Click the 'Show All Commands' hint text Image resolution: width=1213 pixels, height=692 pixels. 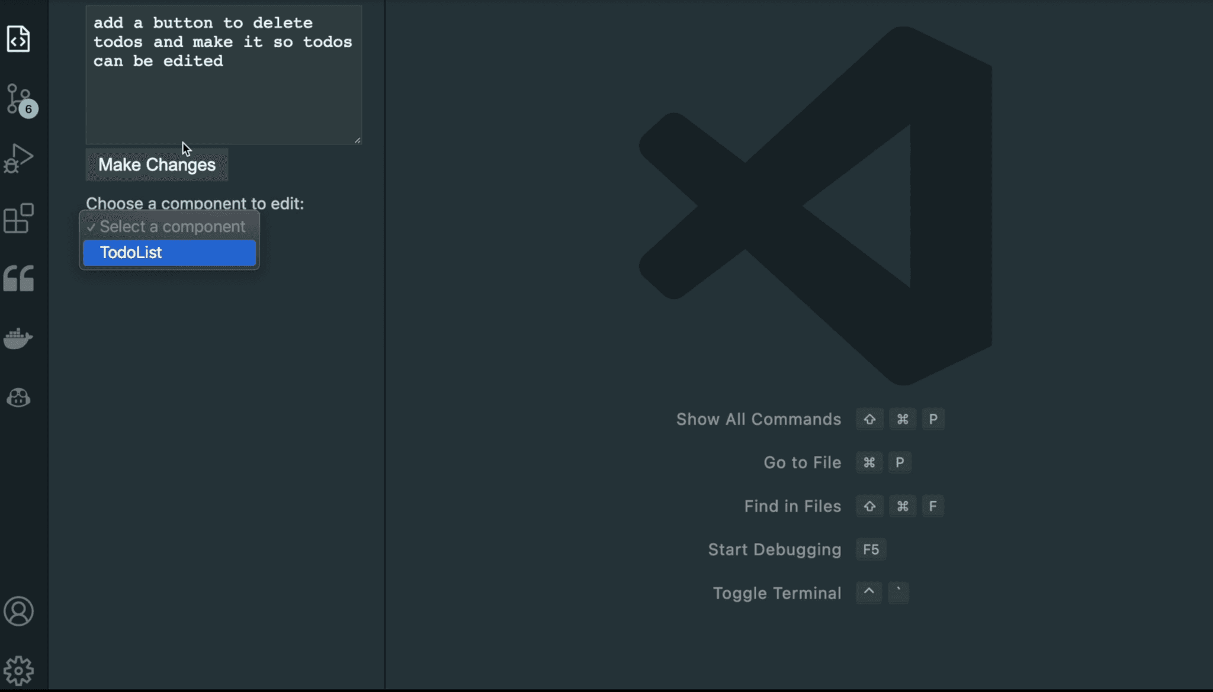click(759, 419)
